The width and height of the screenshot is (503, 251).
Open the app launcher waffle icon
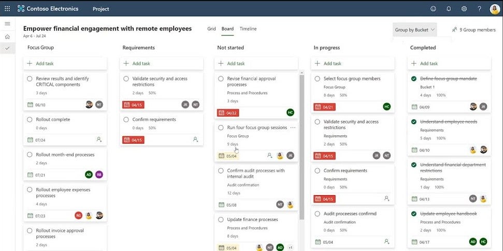7,9
